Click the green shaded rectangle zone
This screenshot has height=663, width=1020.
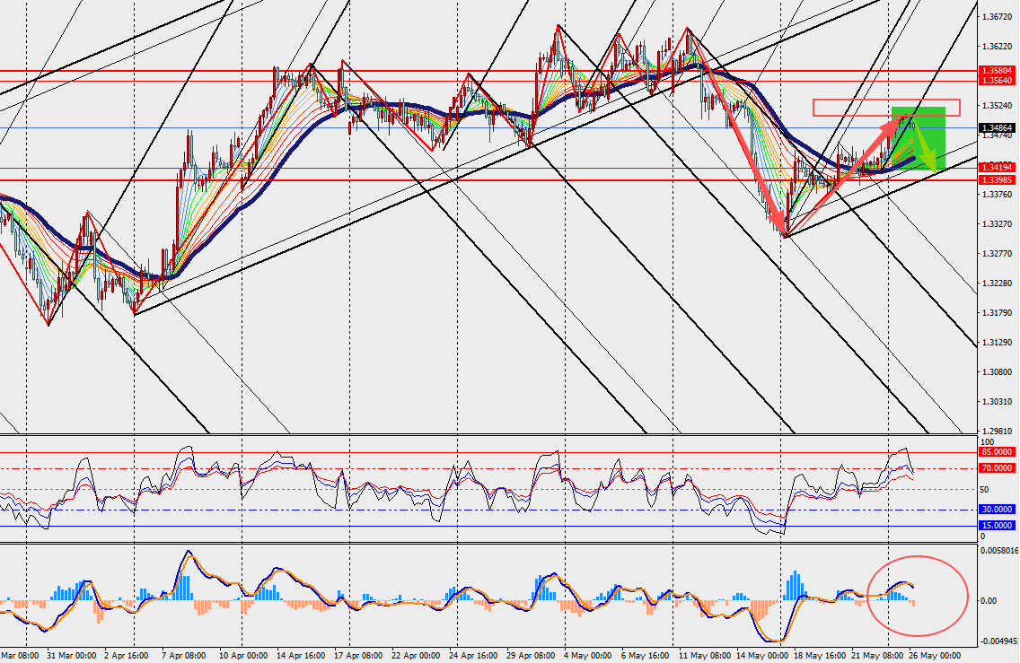[x=919, y=138]
